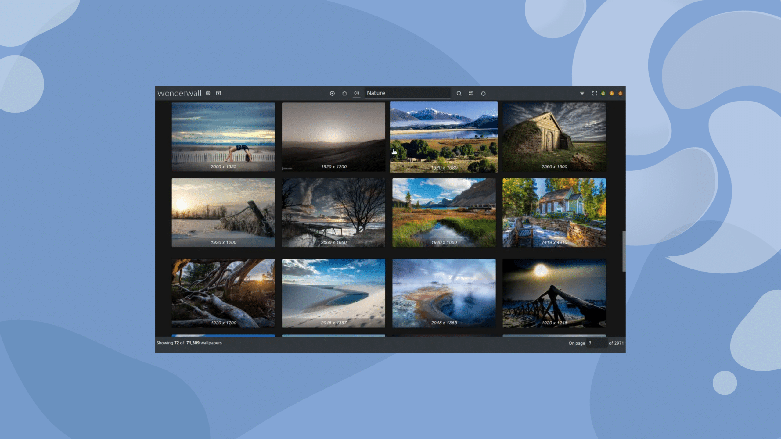
Task: Open the misty hot spring wallpaper 2048 x 1365
Action: (444, 293)
